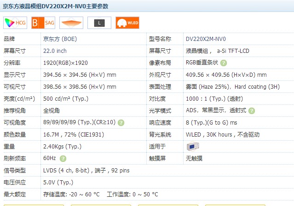Image resolution: width=294 pixels, height=206 pixels.
Task: Click the 刷新频率 label
Action: [15, 159]
